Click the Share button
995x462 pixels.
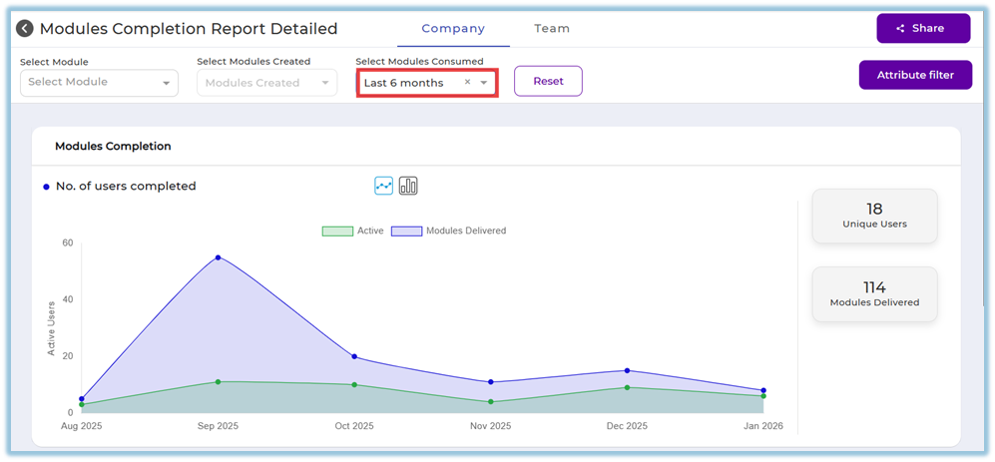pyautogui.click(x=923, y=29)
